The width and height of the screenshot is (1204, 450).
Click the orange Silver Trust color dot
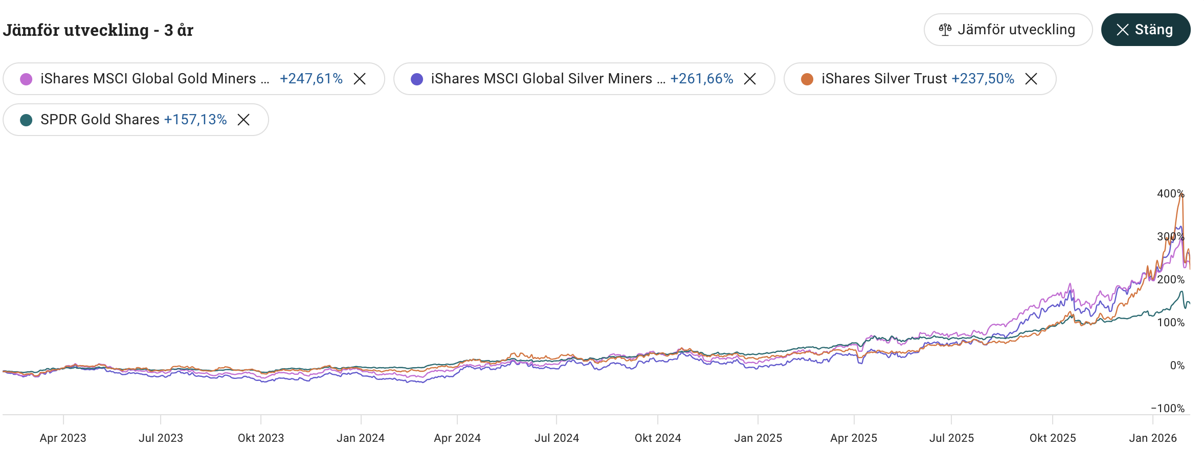click(807, 79)
